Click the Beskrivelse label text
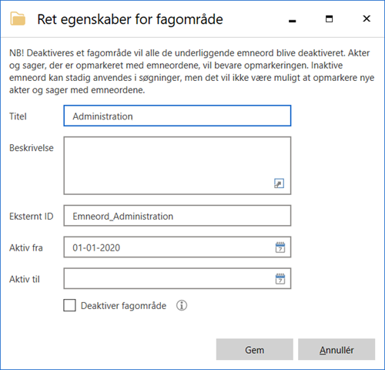This screenshot has width=385, height=370. [x=32, y=148]
